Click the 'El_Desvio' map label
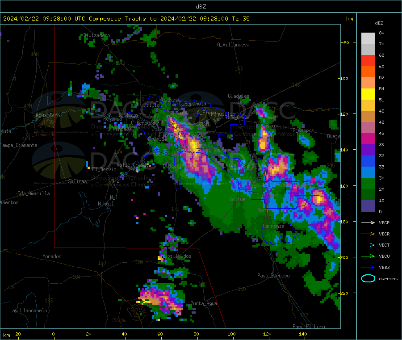Viewport: 402px width, 340px height. pyautogui.click(x=104, y=169)
